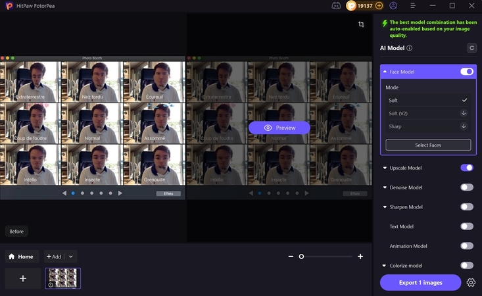Enable the Colorize model toggle
The image size is (482, 296).
point(467,266)
